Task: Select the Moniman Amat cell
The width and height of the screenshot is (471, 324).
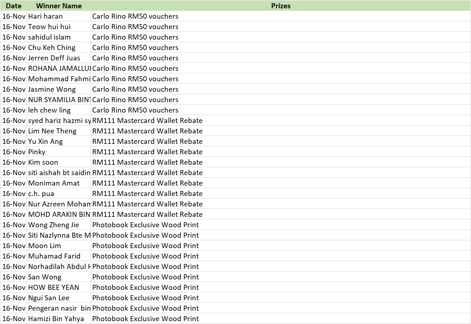Action: coord(54,183)
